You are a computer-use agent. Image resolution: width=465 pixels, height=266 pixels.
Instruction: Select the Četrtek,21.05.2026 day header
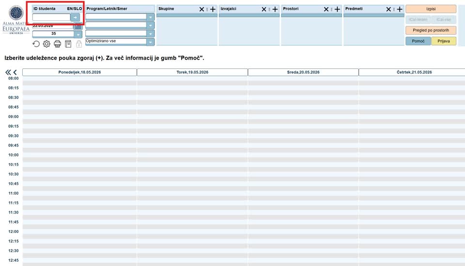pos(412,72)
